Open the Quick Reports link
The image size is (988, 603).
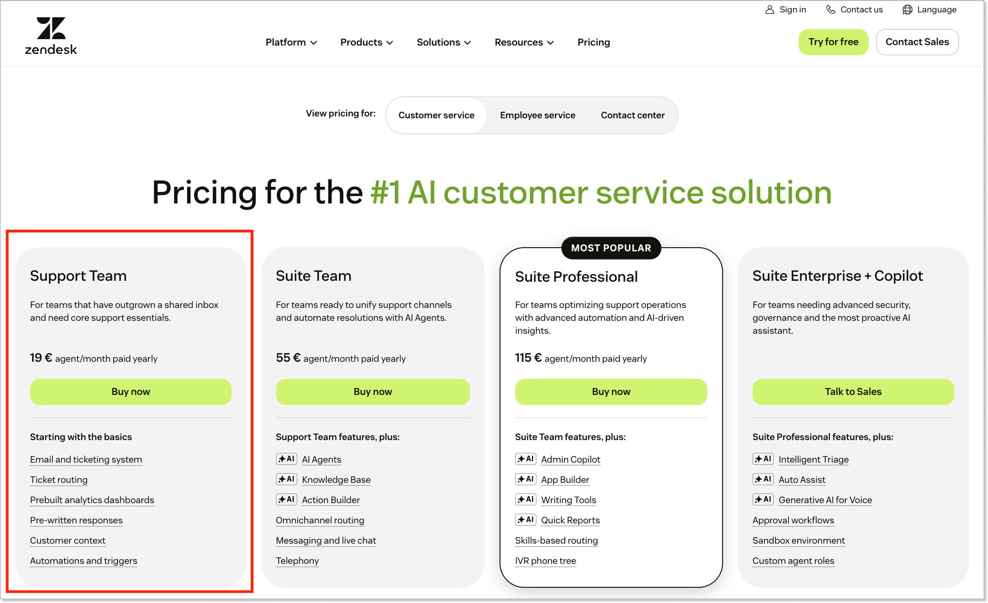pos(570,520)
